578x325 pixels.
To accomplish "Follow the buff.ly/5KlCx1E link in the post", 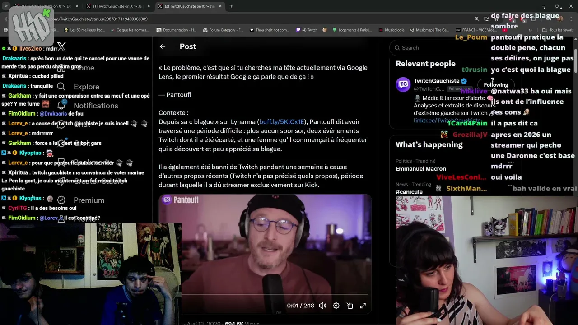I will 282,122.
